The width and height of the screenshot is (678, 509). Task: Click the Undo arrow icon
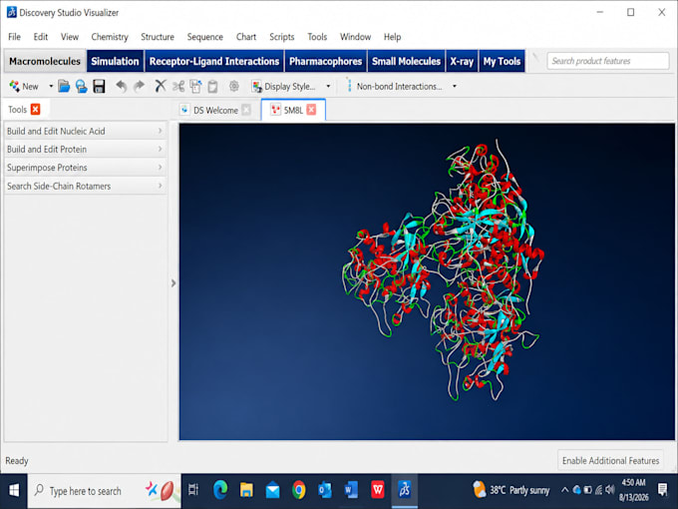(121, 87)
